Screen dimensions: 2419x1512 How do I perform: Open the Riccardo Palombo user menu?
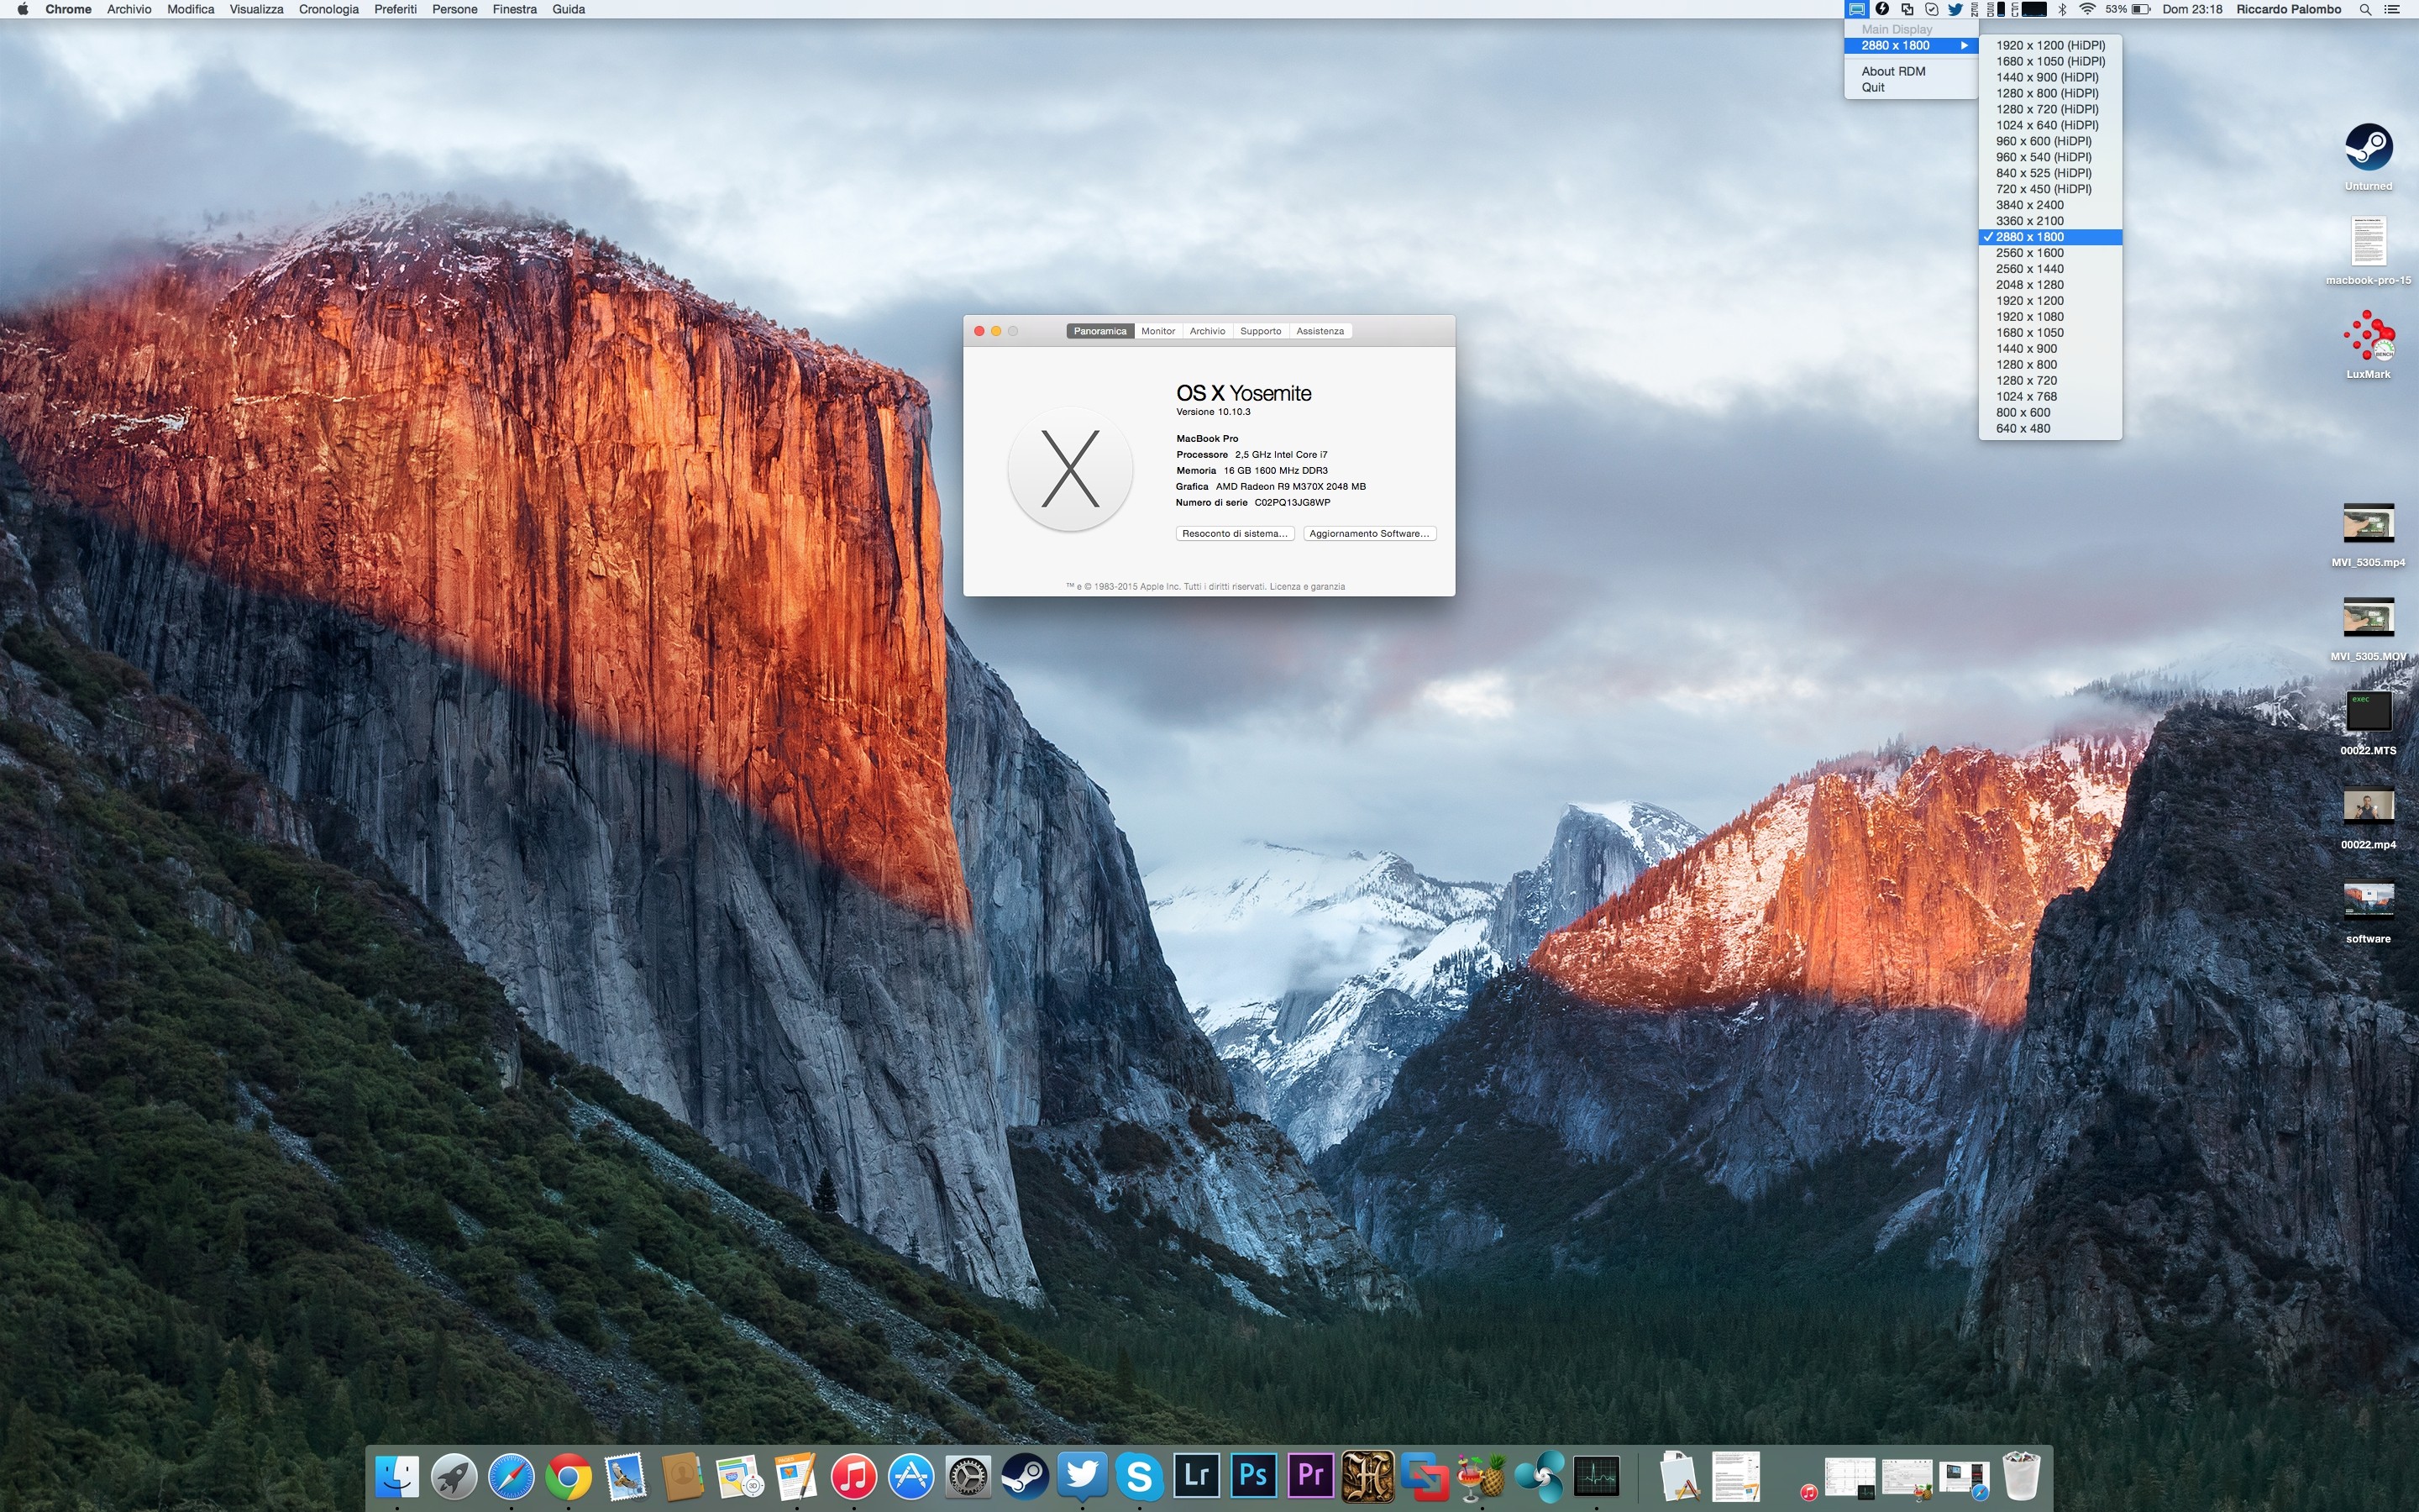point(2288,9)
